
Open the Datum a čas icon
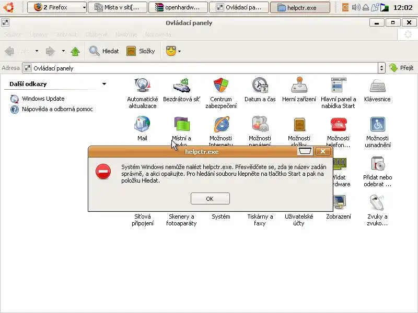tap(260, 89)
